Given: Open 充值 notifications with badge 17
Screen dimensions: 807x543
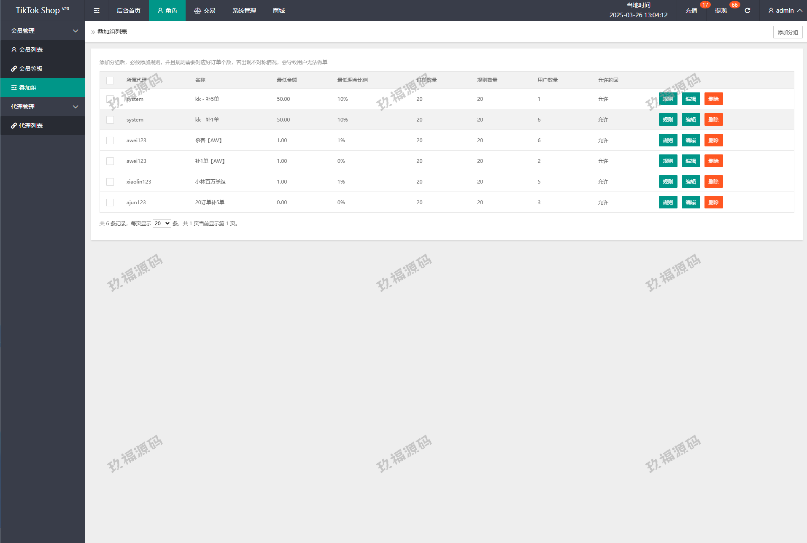Looking at the screenshot, I should tap(691, 11).
